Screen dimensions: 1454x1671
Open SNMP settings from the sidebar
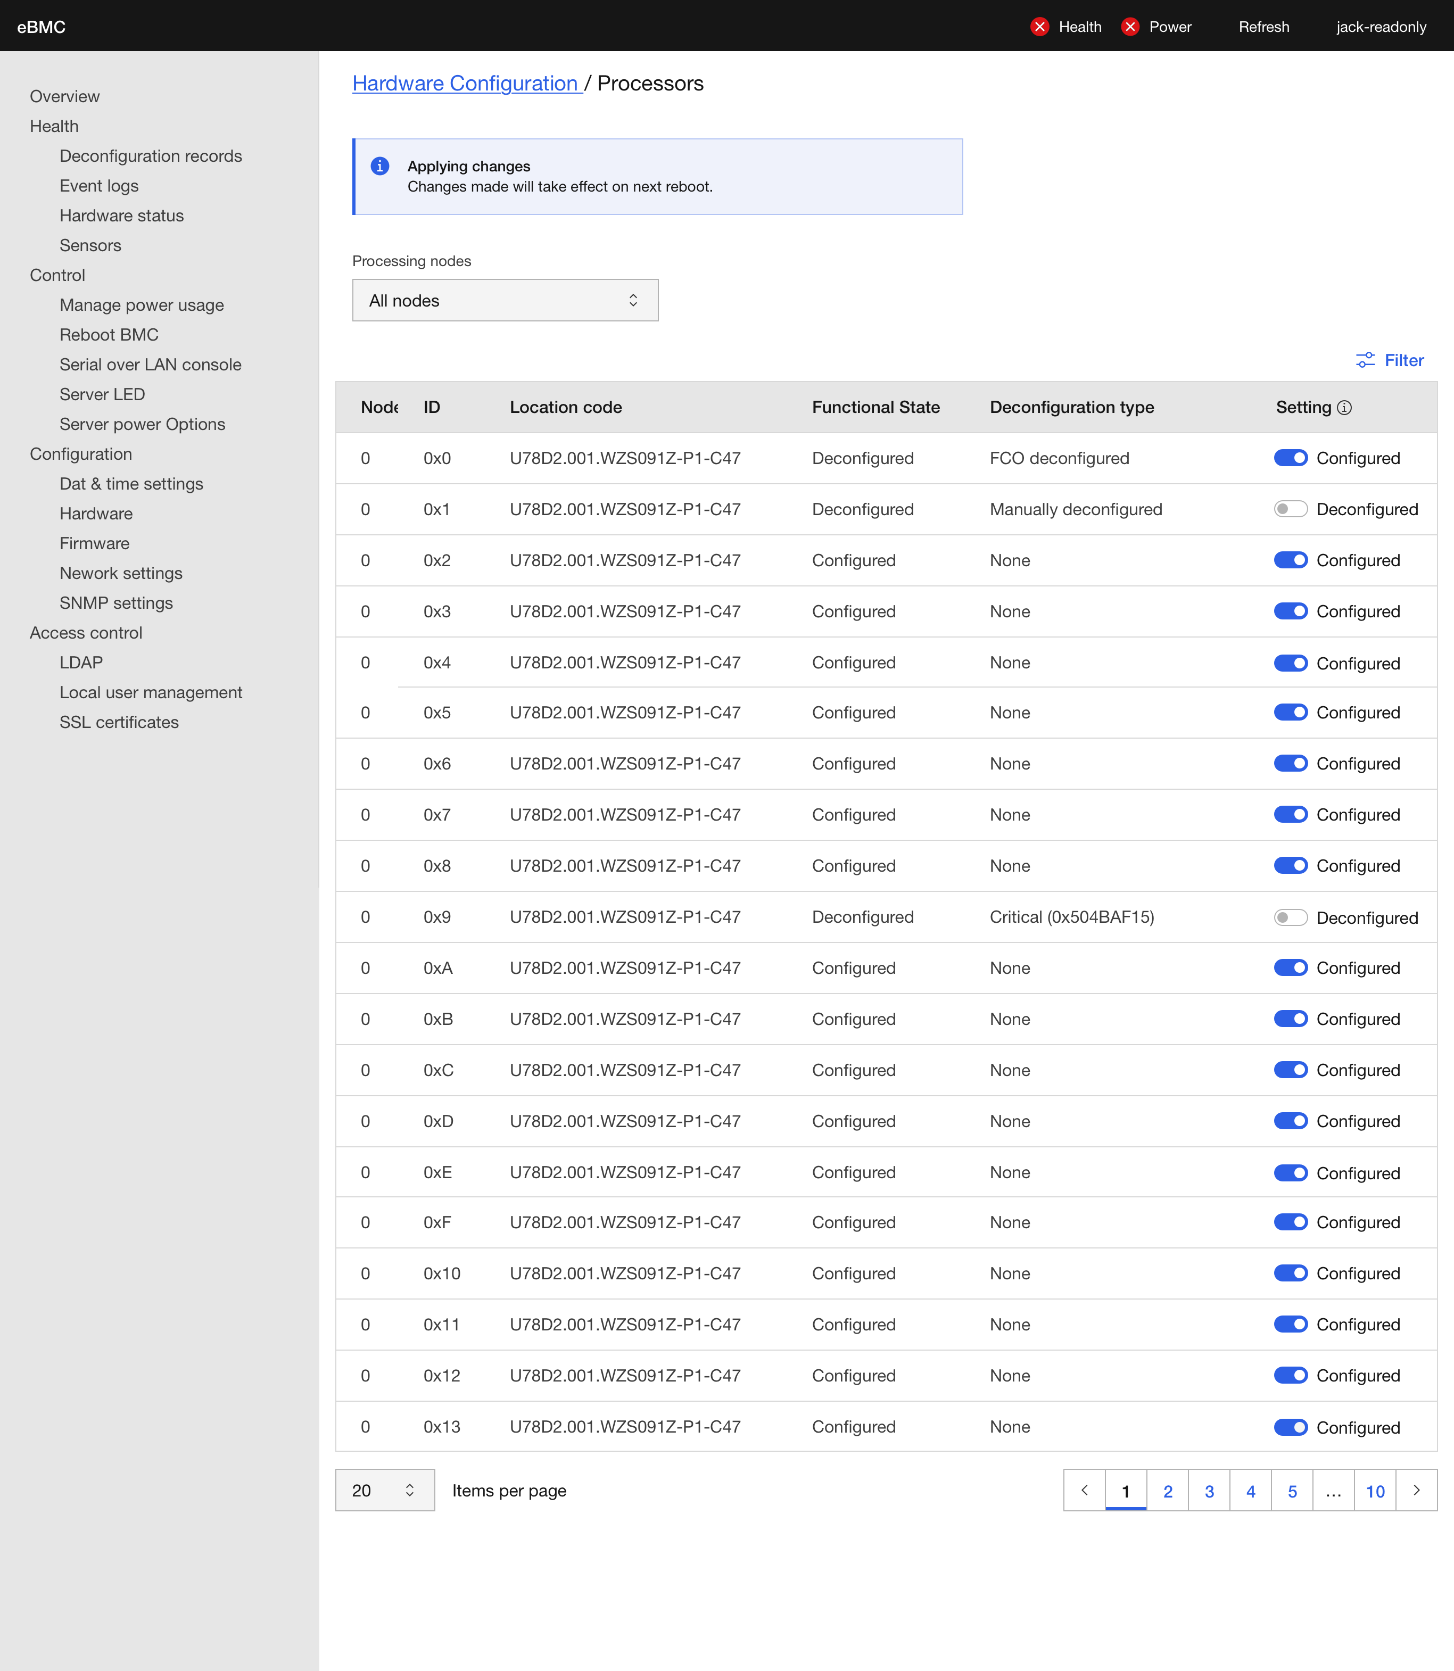point(116,603)
